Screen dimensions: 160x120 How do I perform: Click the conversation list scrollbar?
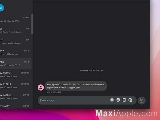(x=32, y=24)
